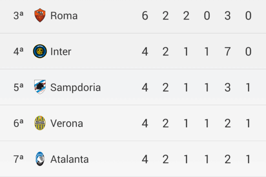This screenshot has height=177, width=266.
Task: Click the 5ª position label
Action: coord(18,88)
